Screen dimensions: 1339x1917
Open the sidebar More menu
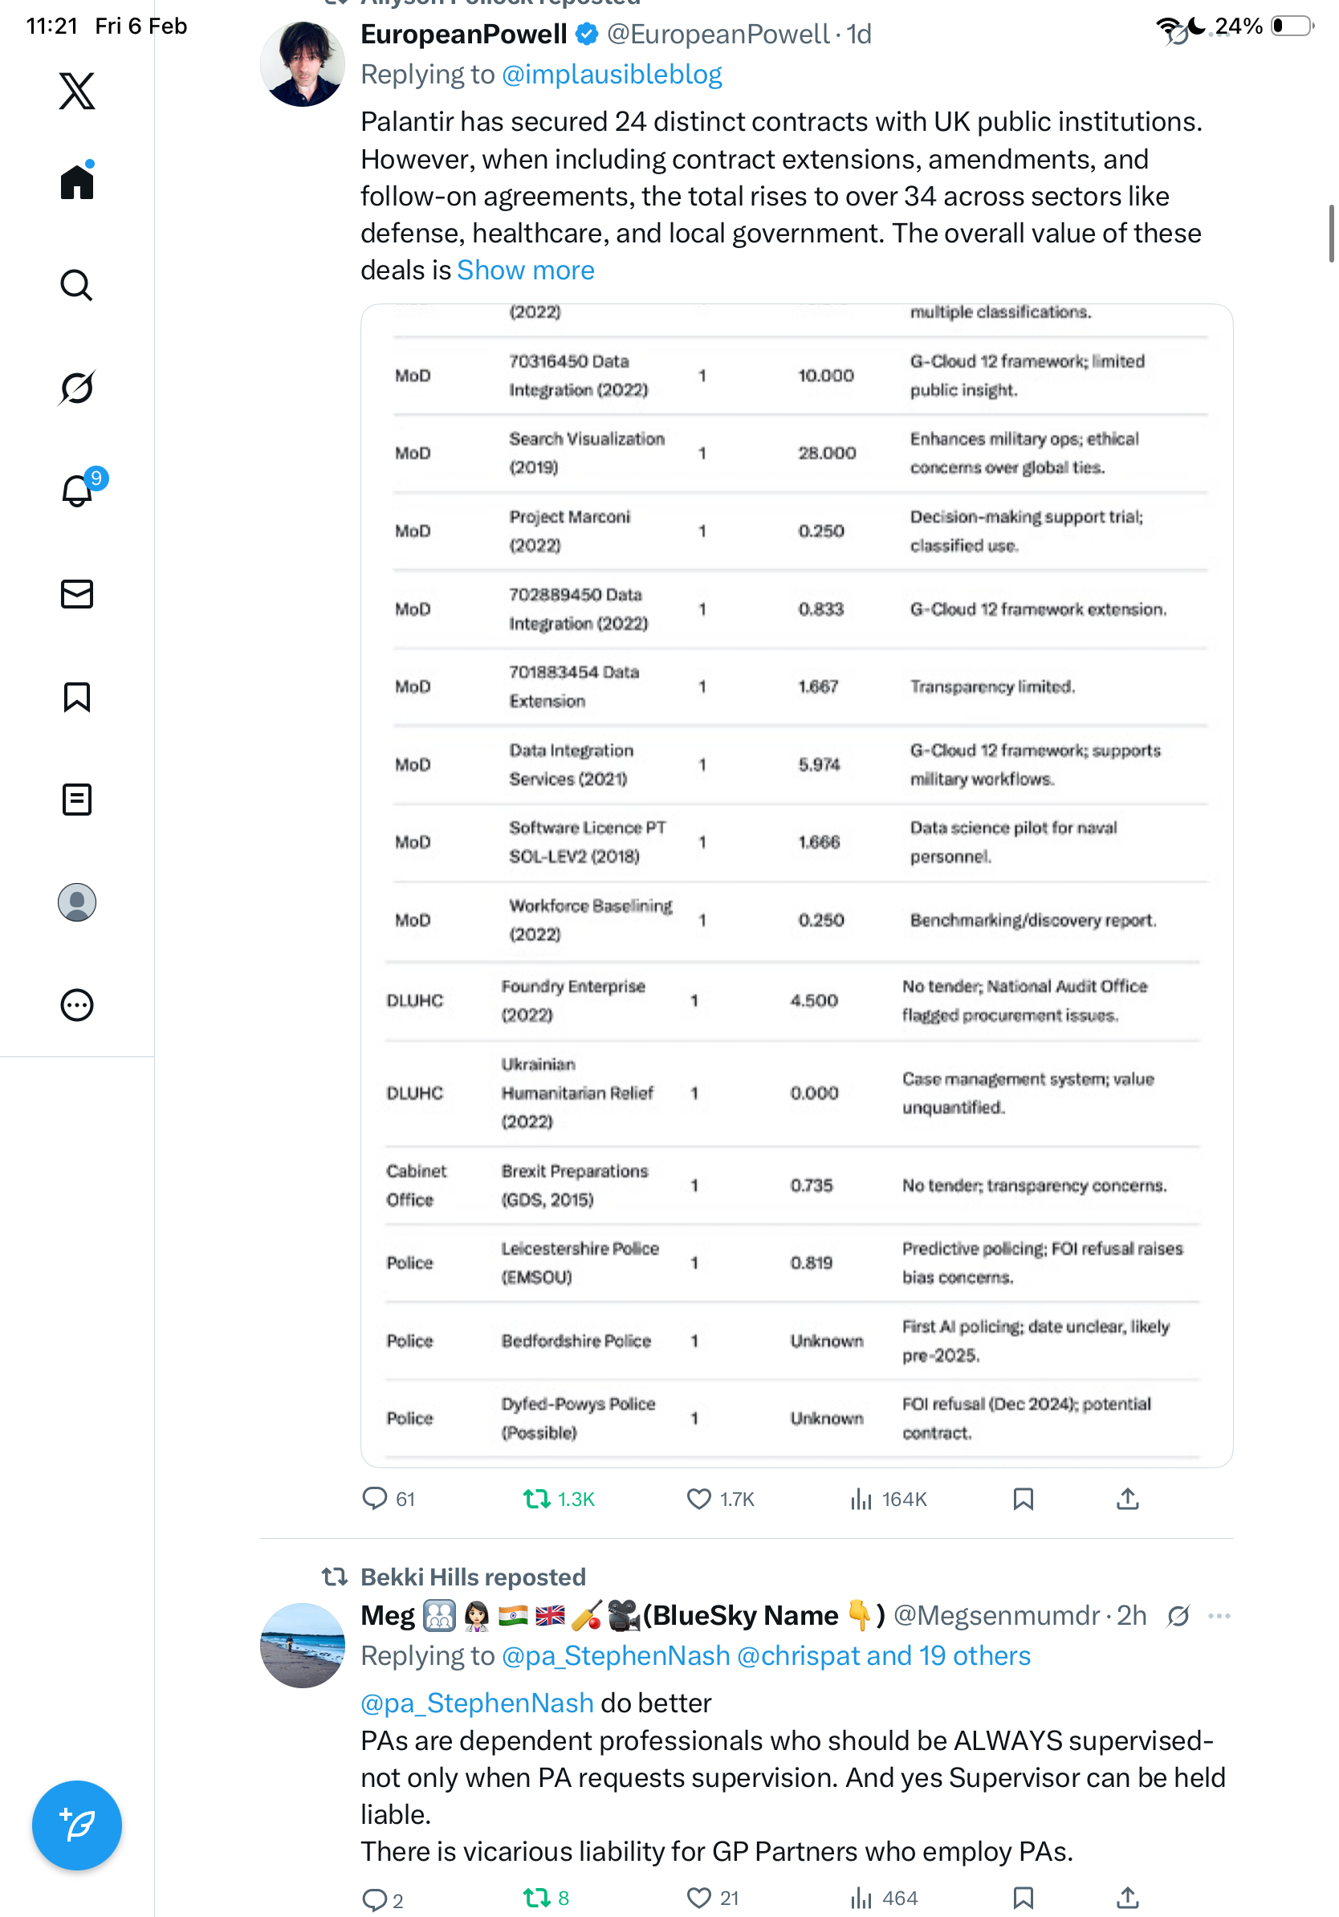pyautogui.click(x=77, y=1004)
